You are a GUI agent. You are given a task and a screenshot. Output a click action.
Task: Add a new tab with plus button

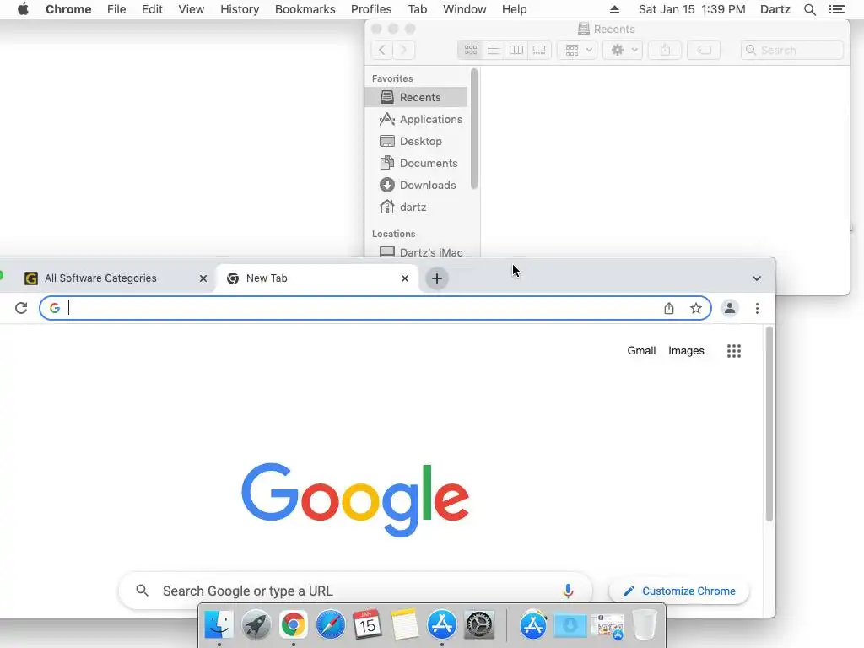(437, 278)
